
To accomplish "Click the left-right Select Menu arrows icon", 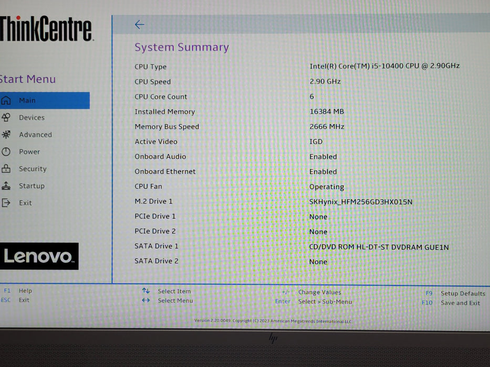I will (x=146, y=300).
